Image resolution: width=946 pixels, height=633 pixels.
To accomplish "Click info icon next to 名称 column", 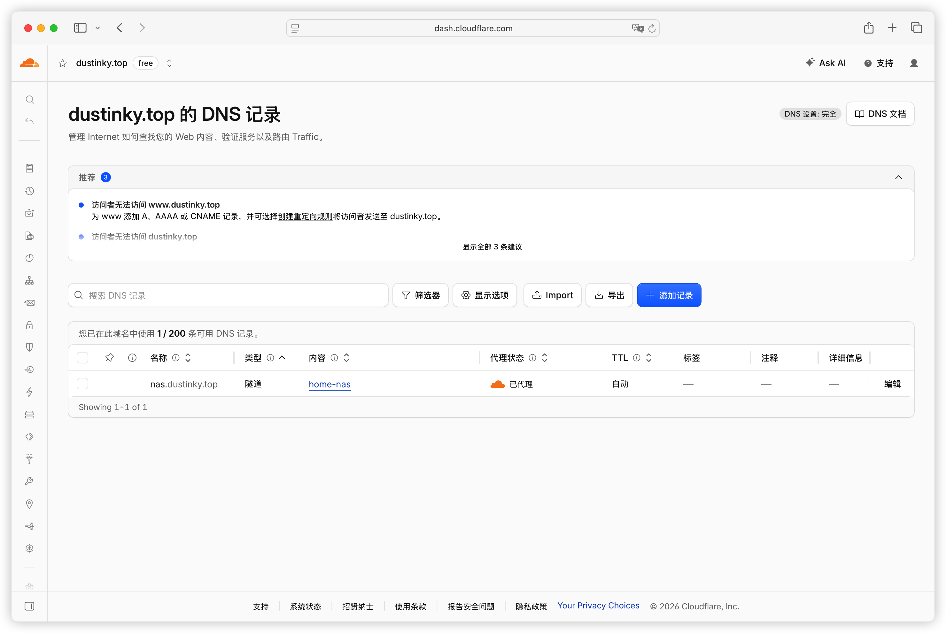I will tap(176, 358).
